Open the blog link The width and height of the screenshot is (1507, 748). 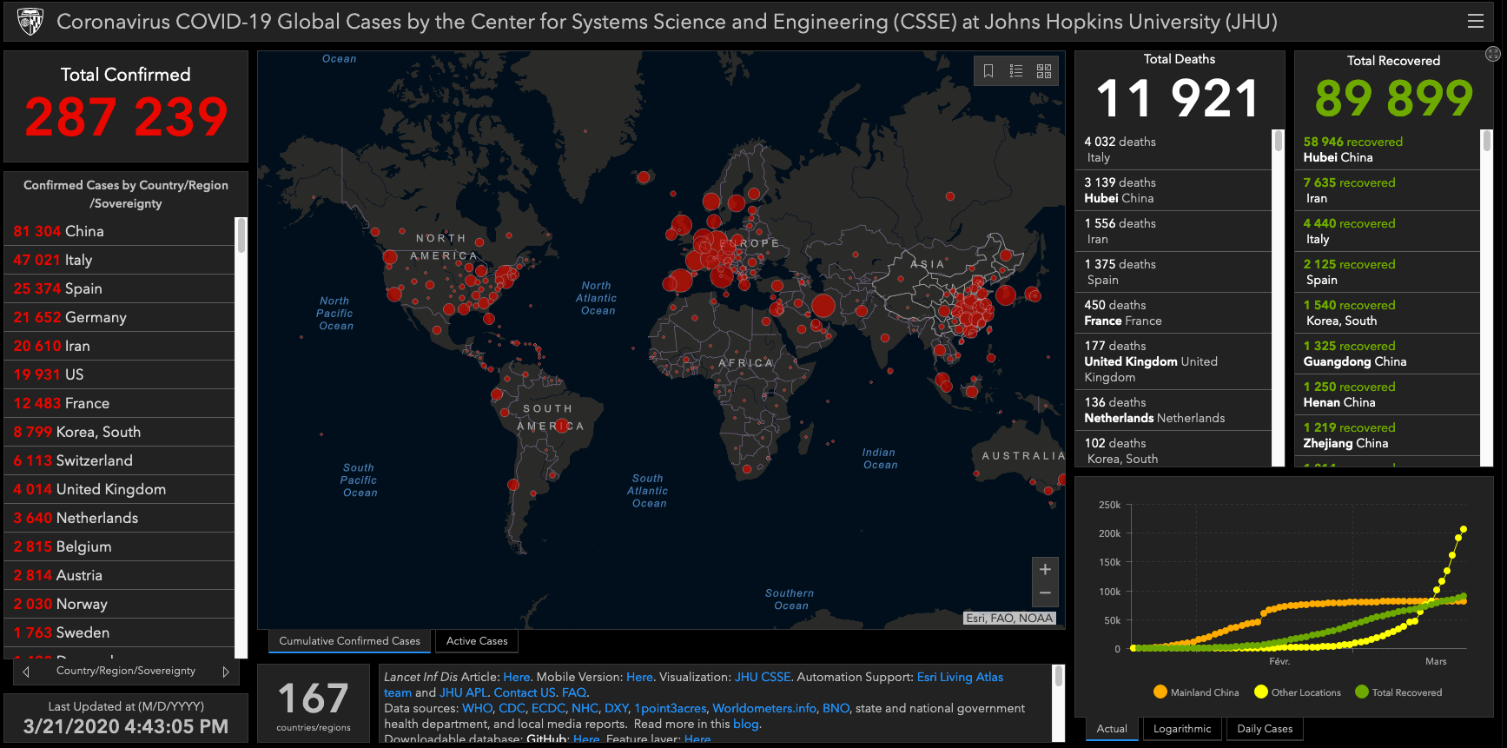coord(745,724)
